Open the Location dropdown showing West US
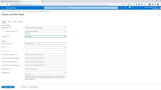This screenshot has width=161, height=90. click(x=46, y=36)
